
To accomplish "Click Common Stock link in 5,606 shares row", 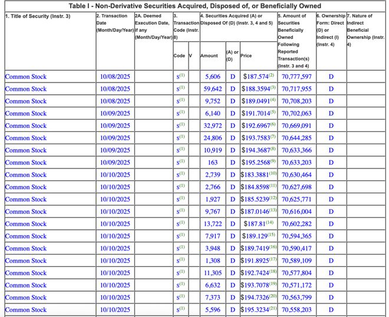I will click(25, 77).
